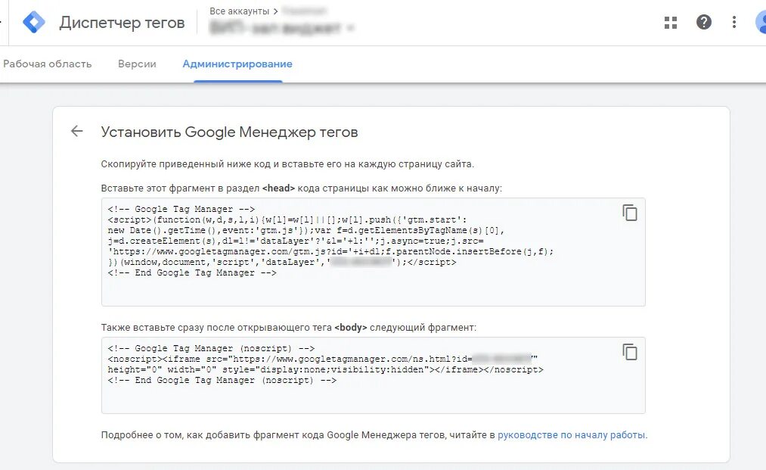The image size is (766, 470).
Task: Copy the noscript body code snippet
Action: [629, 352]
